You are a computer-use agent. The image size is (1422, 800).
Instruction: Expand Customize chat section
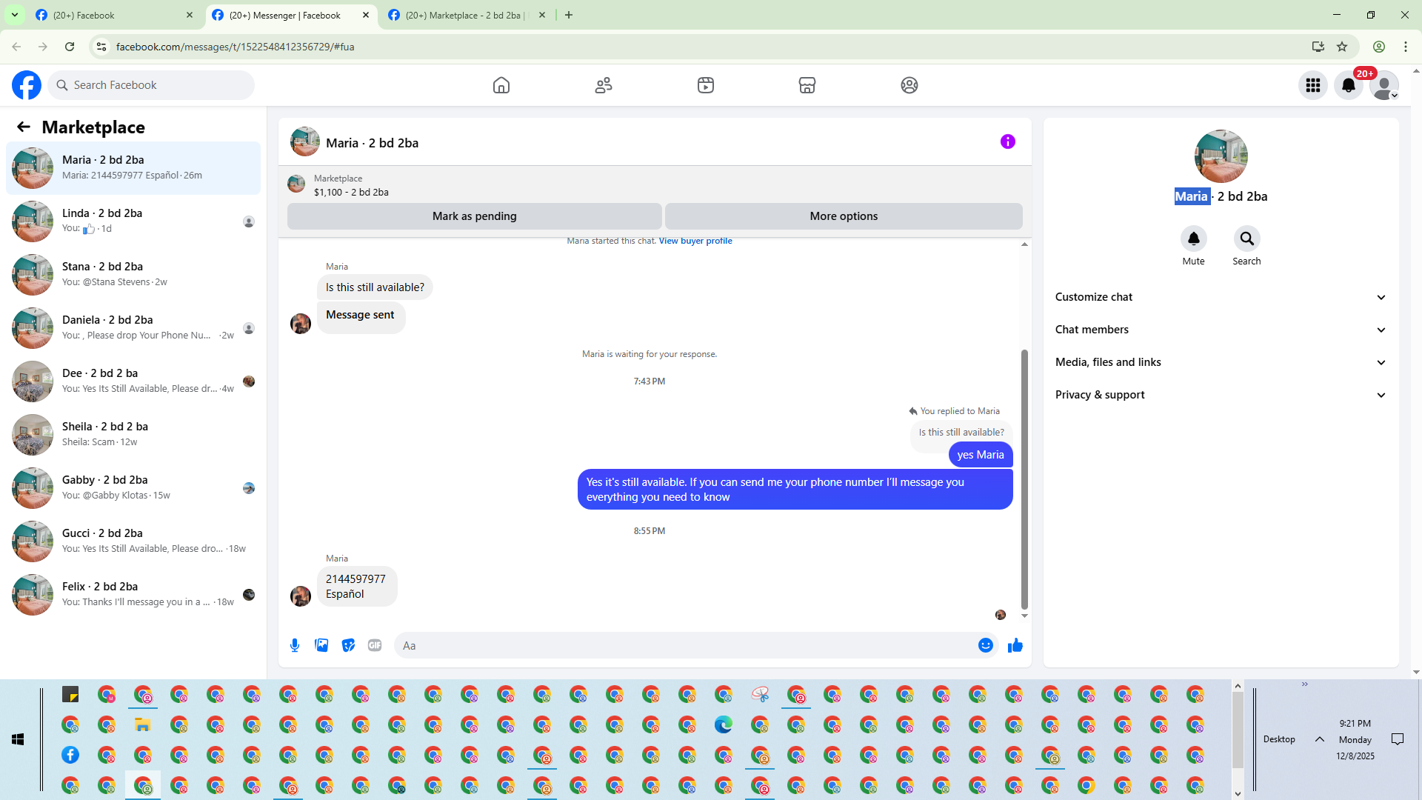point(1221,297)
